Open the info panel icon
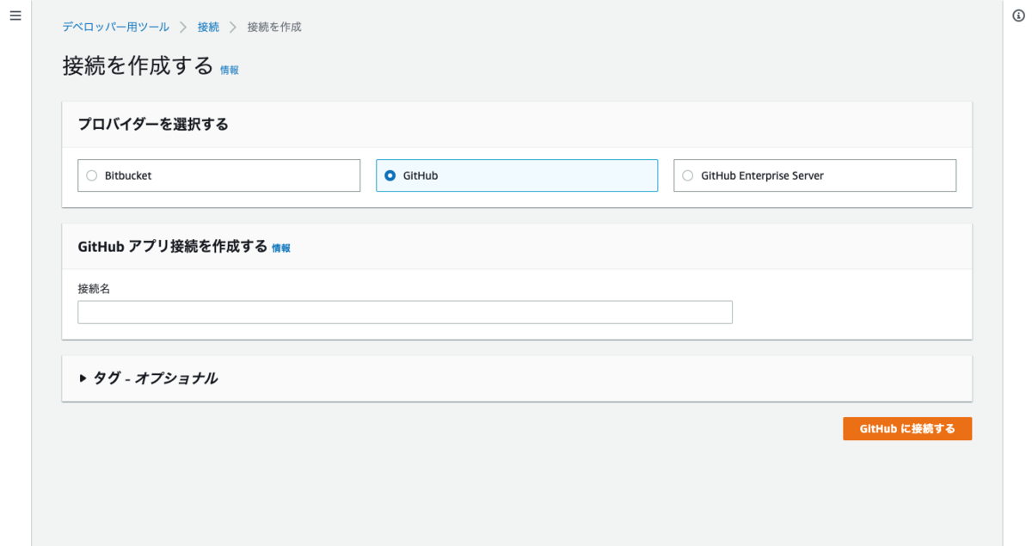Viewport: 1032px width, 546px height. click(1018, 16)
